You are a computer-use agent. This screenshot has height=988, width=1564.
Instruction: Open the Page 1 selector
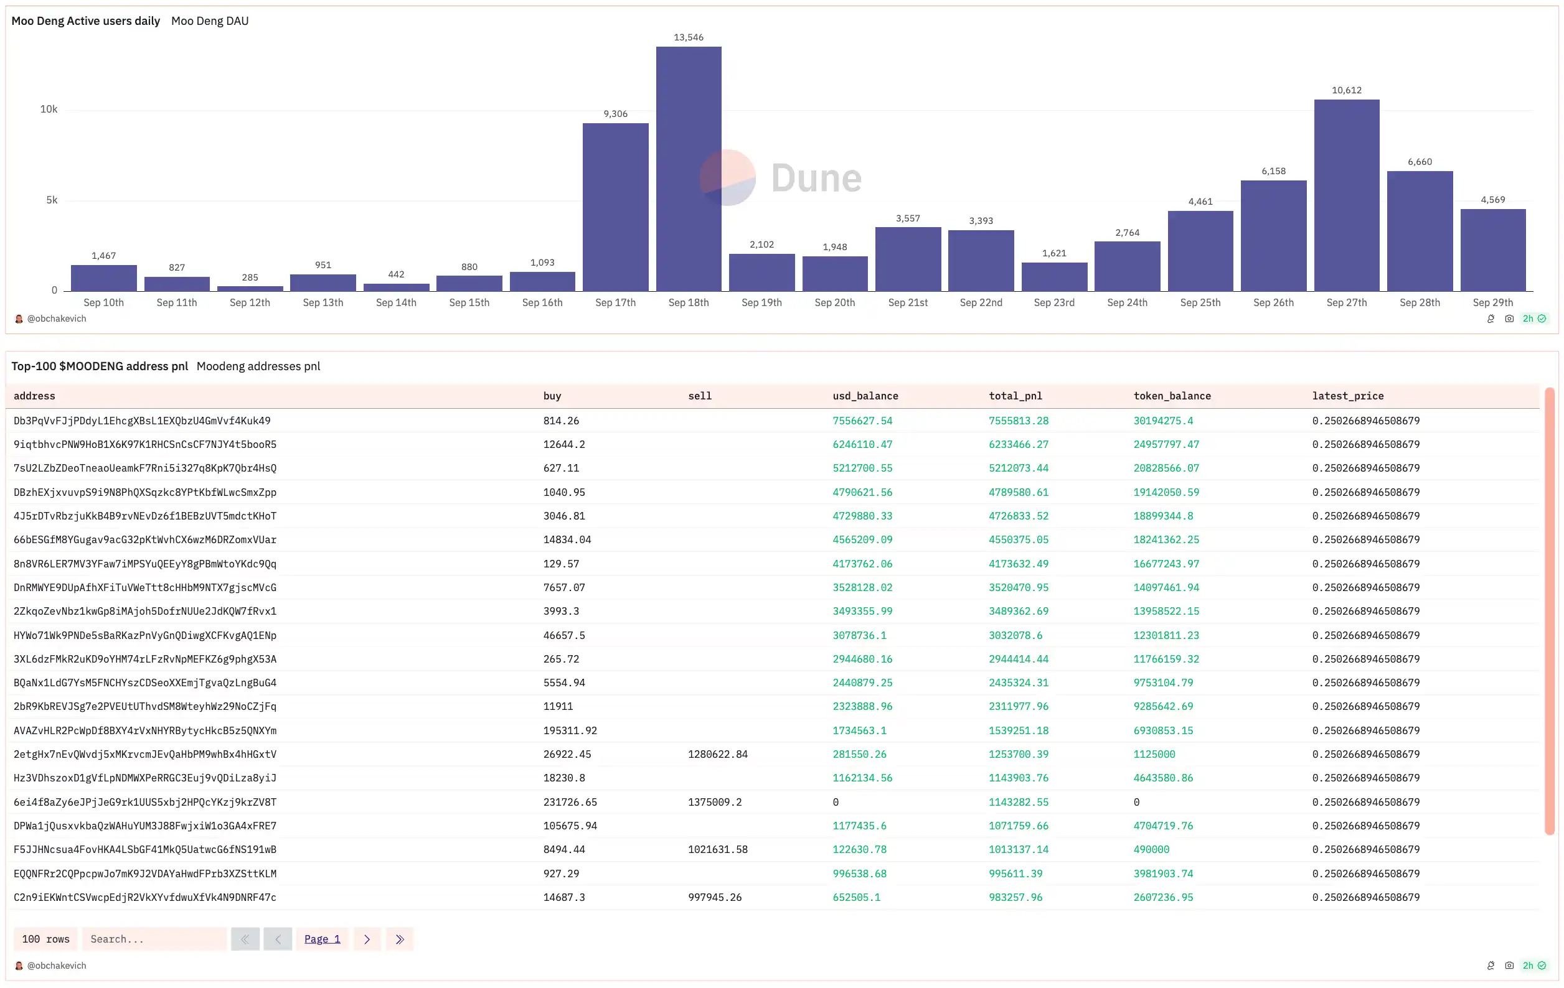[322, 939]
